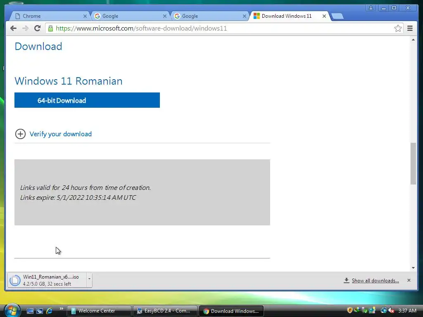Click the Download page heading
The height and width of the screenshot is (317, 423).
tap(38, 46)
